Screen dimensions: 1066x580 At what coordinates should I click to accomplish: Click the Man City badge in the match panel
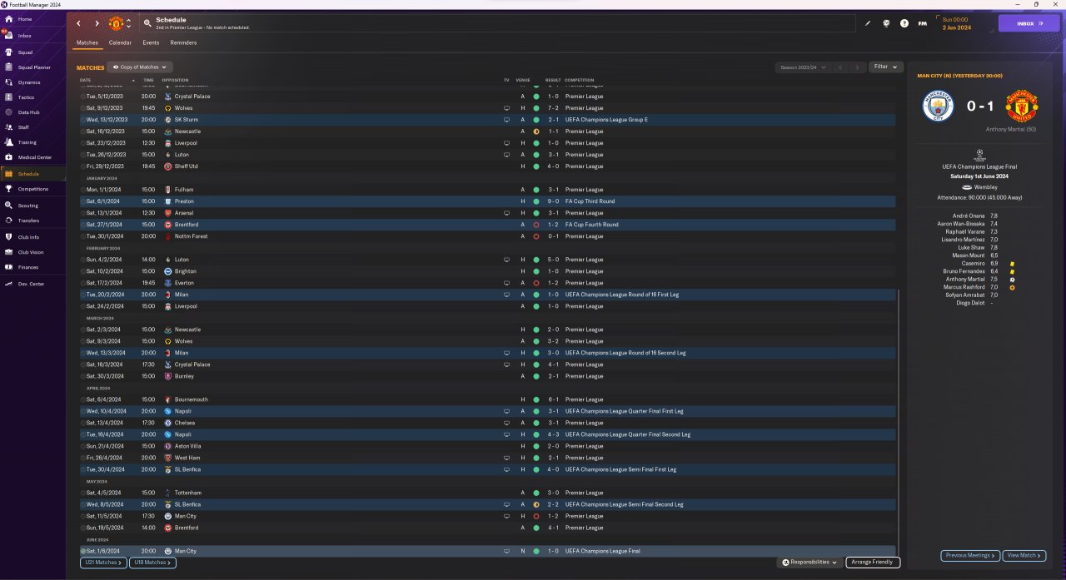coord(938,107)
